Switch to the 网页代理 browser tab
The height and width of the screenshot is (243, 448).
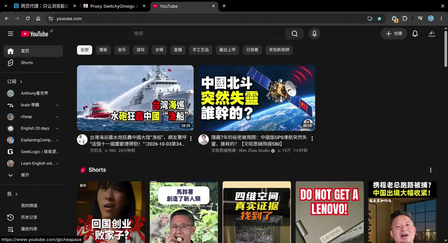pyautogui.click(x=45, y=6)
